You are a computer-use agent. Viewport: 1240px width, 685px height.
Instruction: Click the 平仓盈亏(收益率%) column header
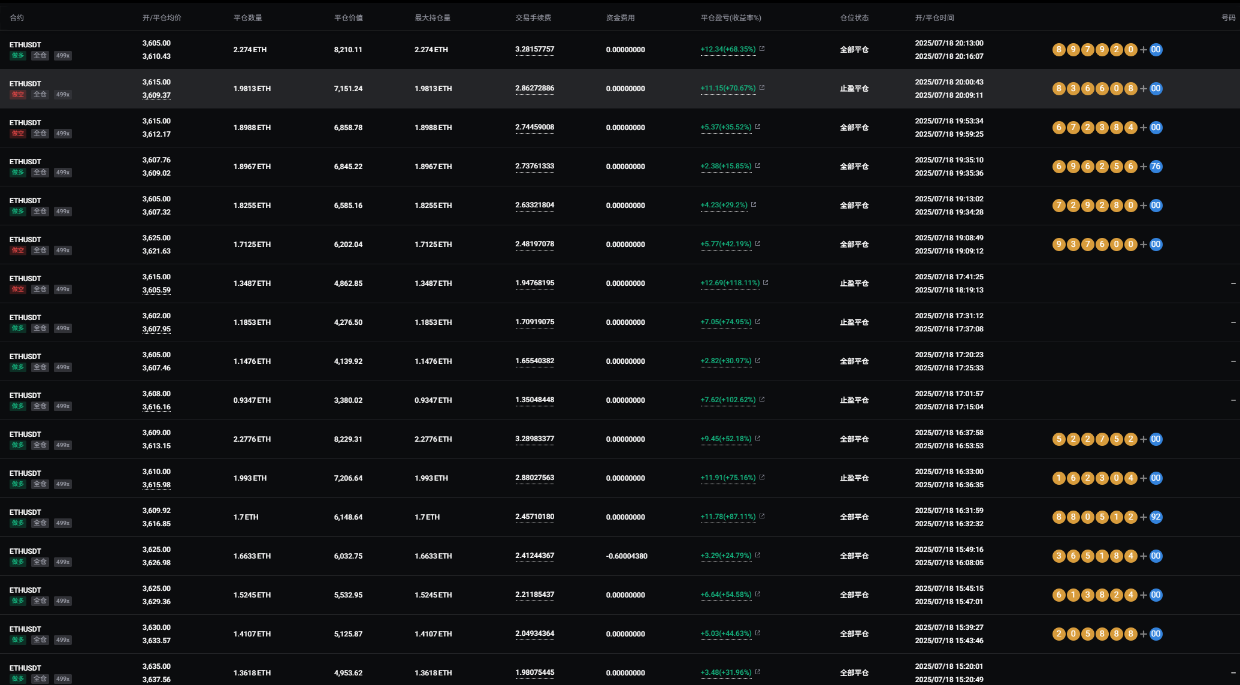click(731, 18)
